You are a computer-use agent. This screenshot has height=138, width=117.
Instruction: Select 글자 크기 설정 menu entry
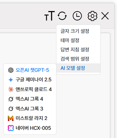pyautogui.click(x=78, y=31)
